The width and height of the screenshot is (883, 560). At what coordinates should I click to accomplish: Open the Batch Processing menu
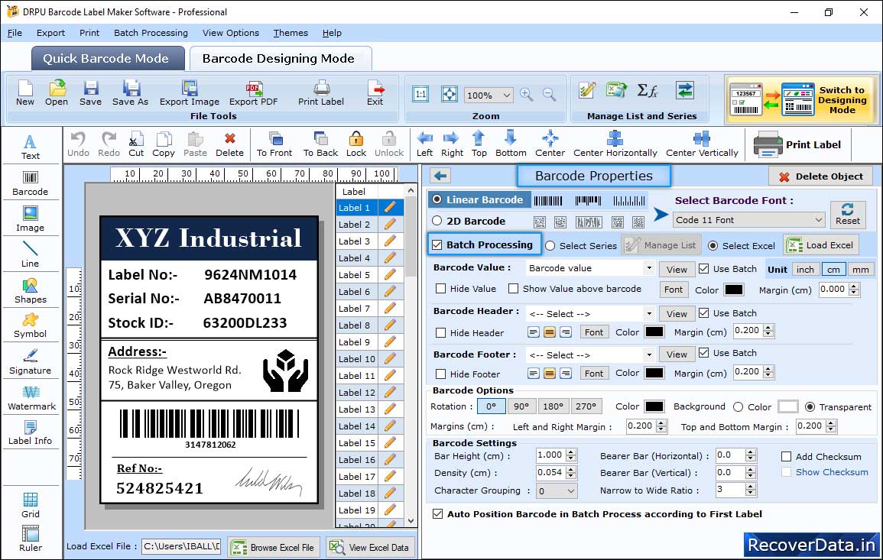tap(151, 33)
